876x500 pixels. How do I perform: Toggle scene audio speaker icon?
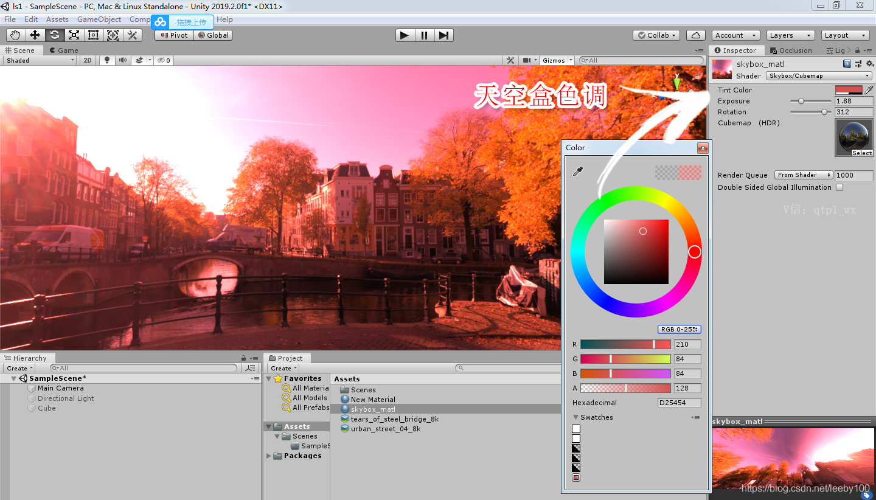point(123,60)
